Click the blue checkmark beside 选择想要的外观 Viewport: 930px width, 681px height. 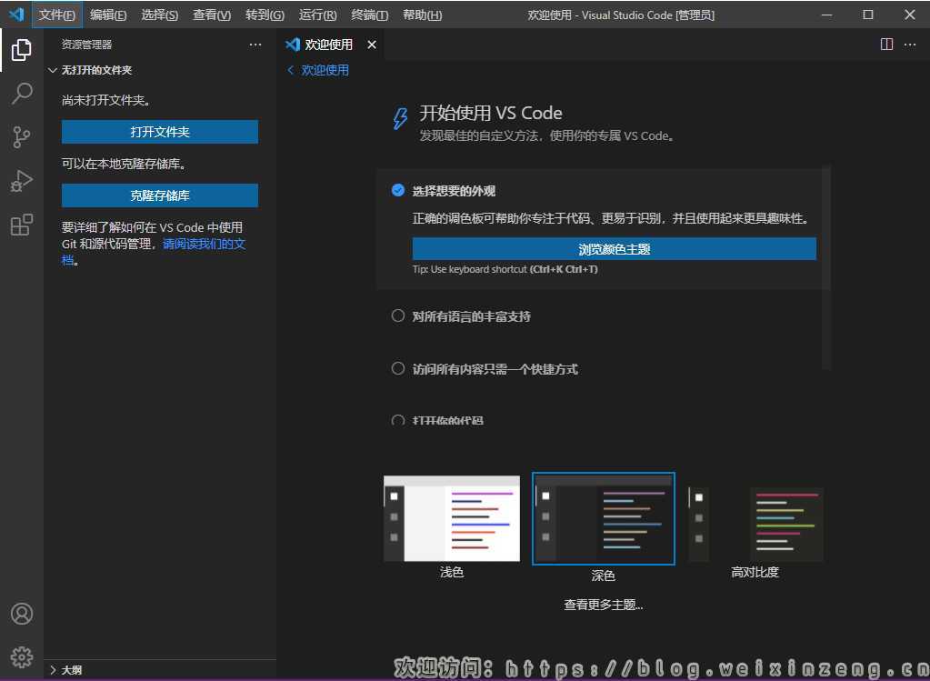398,190
